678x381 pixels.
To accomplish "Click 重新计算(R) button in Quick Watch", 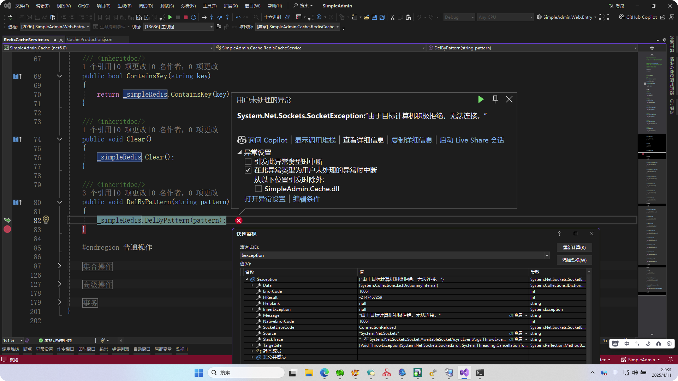I will tap(574, 248).
